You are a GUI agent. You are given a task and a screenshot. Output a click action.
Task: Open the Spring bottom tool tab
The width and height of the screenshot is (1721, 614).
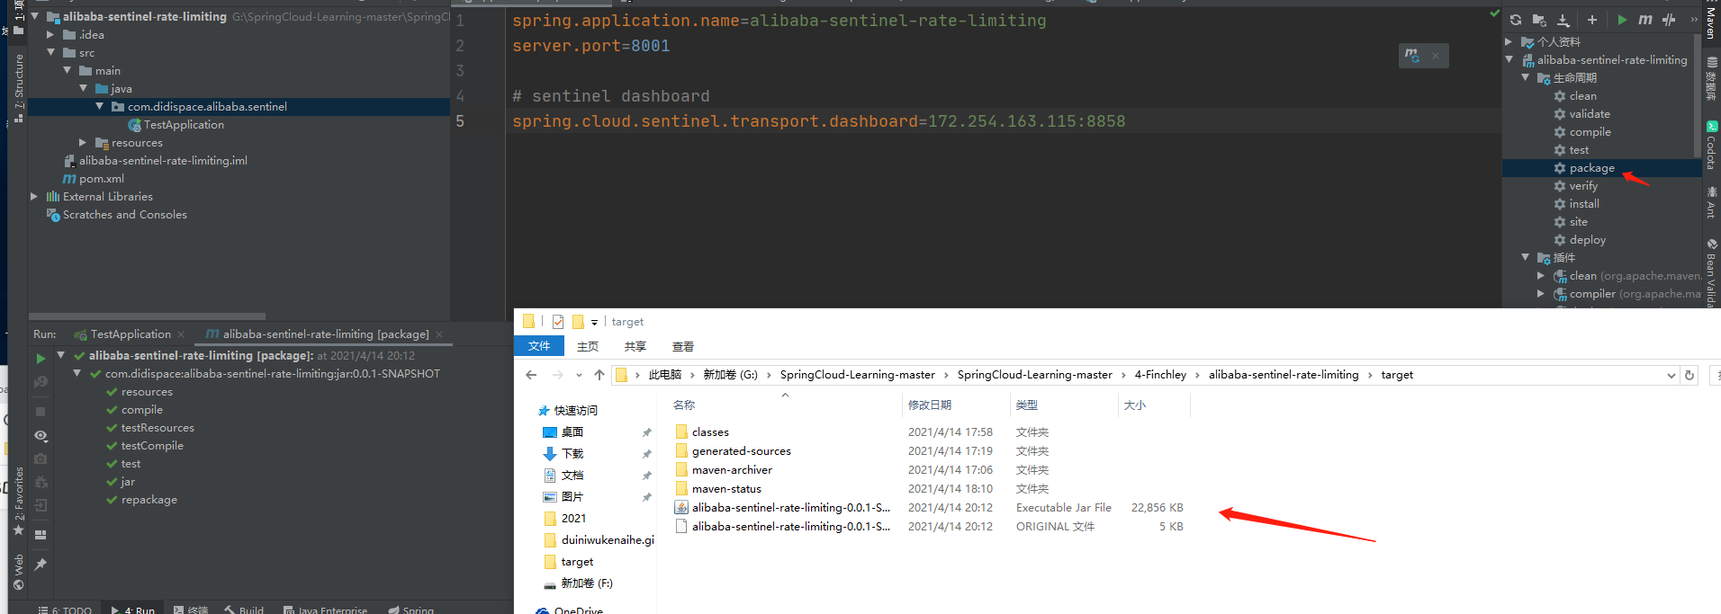(x=411, y=609)
